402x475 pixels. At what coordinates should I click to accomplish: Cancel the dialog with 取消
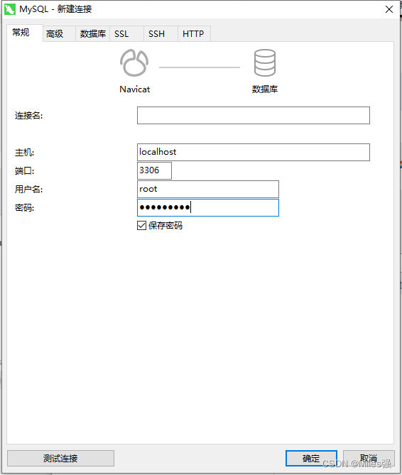(x=369, y=458)
